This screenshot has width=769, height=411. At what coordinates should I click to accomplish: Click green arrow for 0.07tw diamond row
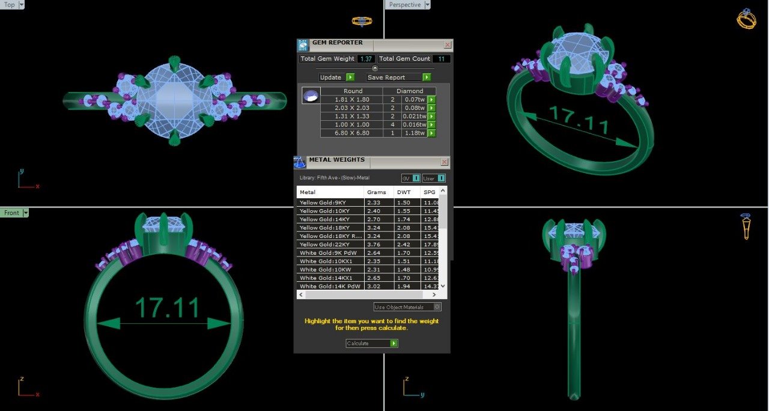[x=431, y=100]
